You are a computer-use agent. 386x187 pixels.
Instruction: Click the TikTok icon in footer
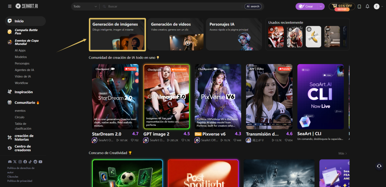[x=30, y=162]
